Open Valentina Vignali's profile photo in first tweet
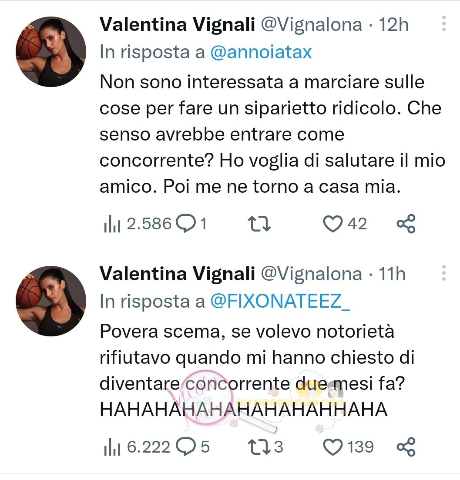 pyautogui.click(x=51, y=52)
